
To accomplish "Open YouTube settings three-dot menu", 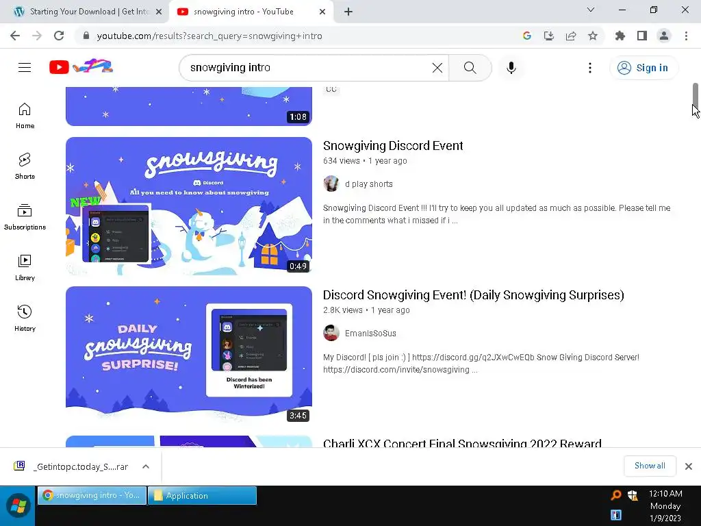I will (589, 68).
